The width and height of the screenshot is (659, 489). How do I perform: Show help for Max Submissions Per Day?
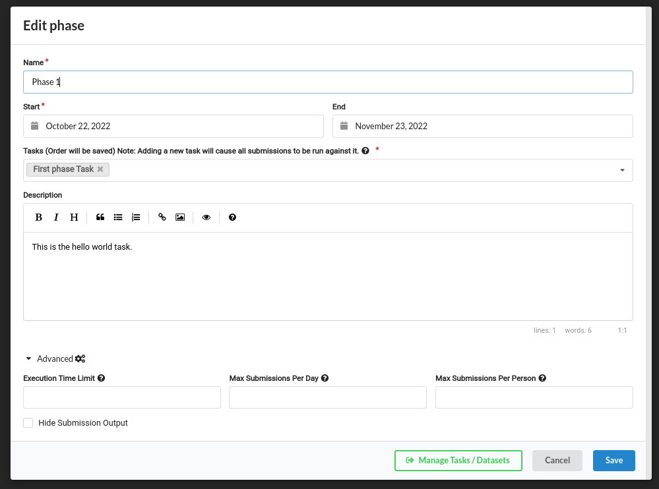325,378
